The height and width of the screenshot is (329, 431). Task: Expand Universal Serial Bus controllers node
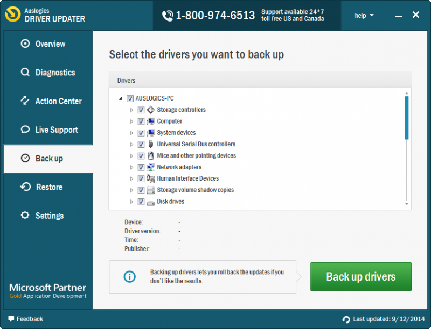pyautogui.click(x=131, y=144)
